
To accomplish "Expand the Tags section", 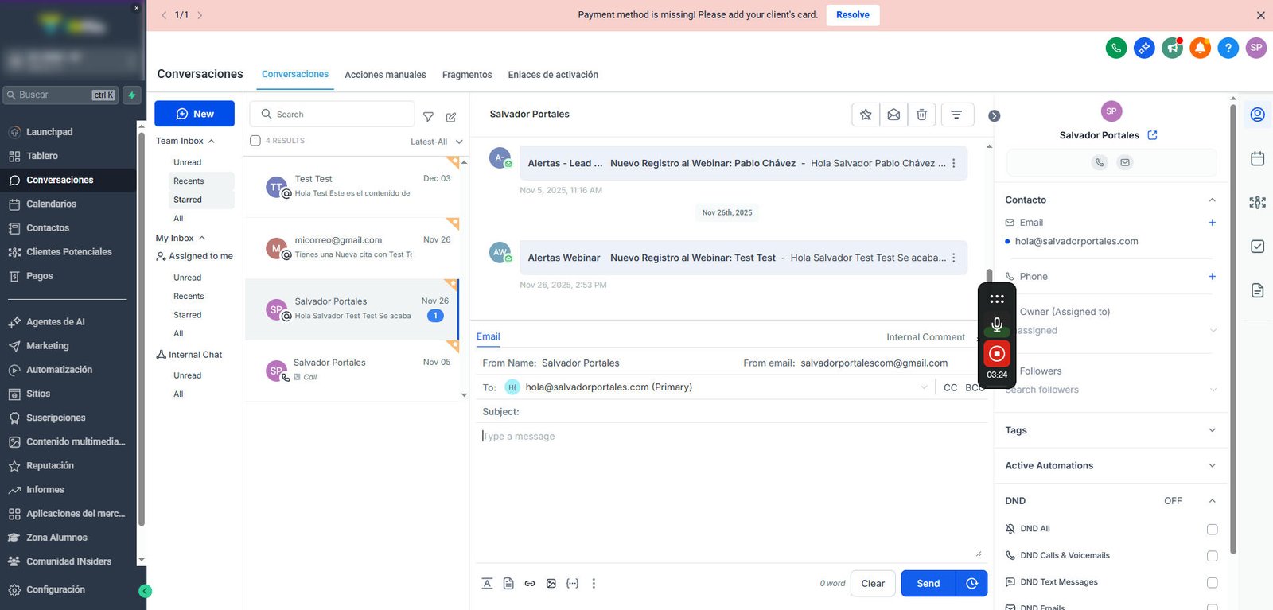I will [x=1213, y=430].
